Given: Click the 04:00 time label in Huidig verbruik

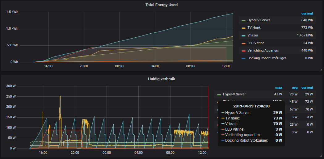Looking at the screenshot, I should (x=138, y=153).
